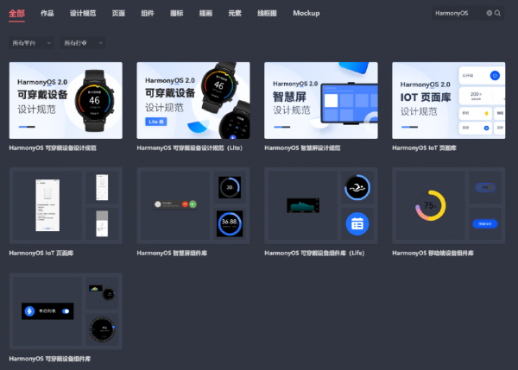Expand the 所有行业 industry dropdown

point(85,42)
